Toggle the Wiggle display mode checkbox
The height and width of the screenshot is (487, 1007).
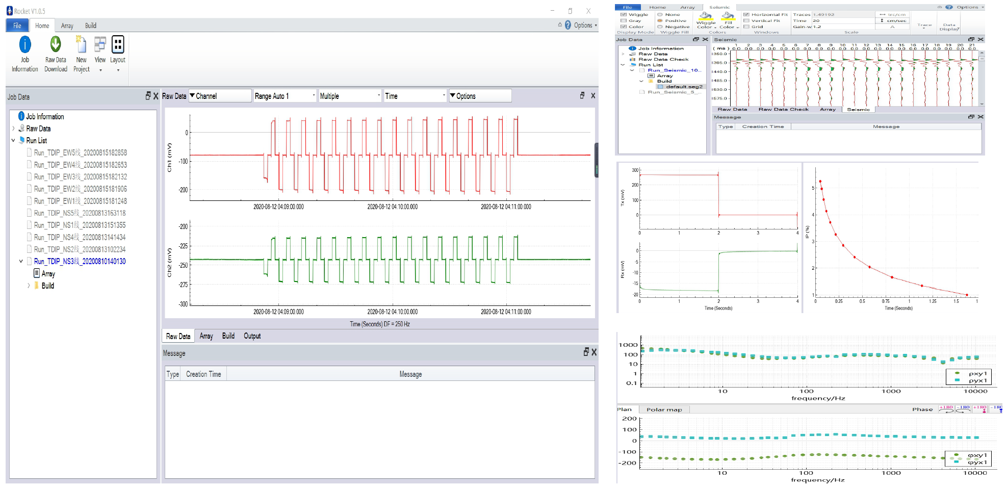[624, 15]
